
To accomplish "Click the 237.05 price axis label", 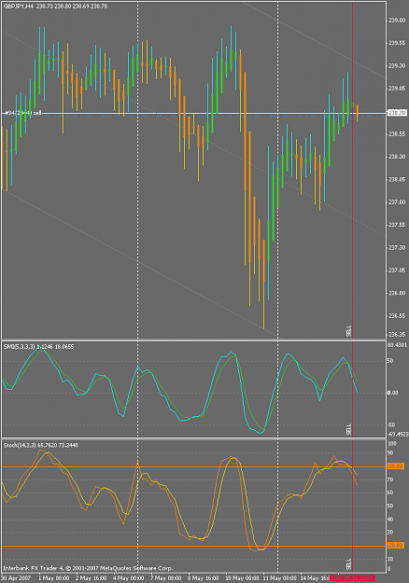I will (397, 270).
